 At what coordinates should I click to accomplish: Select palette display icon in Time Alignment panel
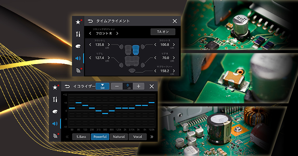pos(78,46)
